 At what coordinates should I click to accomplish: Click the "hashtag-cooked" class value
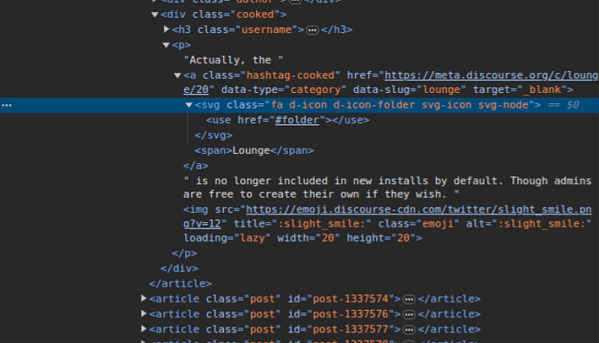pyautogui.click(x=290, y=76)
